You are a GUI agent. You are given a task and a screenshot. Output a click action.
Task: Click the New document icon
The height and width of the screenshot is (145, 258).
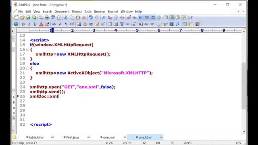pos(16,17)
